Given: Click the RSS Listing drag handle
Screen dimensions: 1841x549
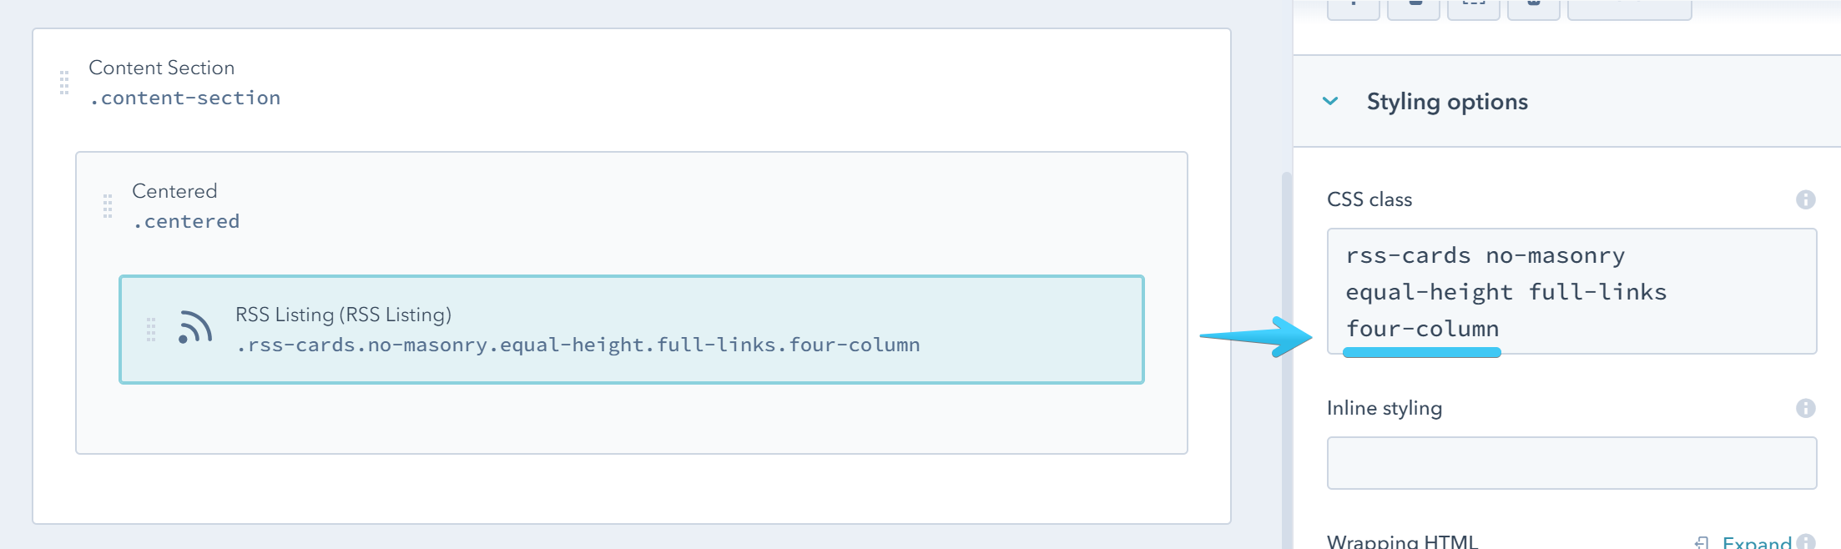Looking at the screenshot, I should click(151, 329).
